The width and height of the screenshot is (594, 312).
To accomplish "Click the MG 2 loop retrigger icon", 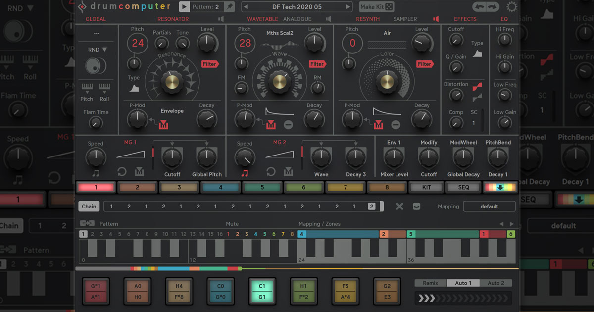I will [272, 172].
